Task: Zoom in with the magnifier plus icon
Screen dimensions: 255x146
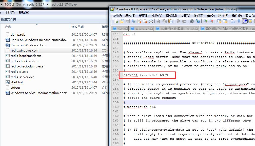Action: pyautogui.click(x=206, y=21)
